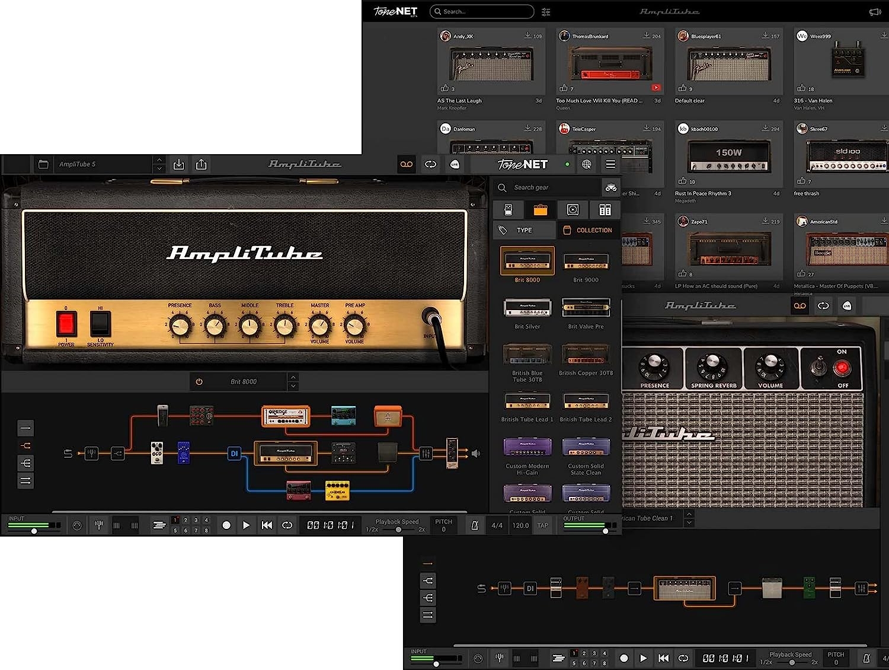
Task: Switch to amplifiers gear tab
Action: [x=540, y=209]
